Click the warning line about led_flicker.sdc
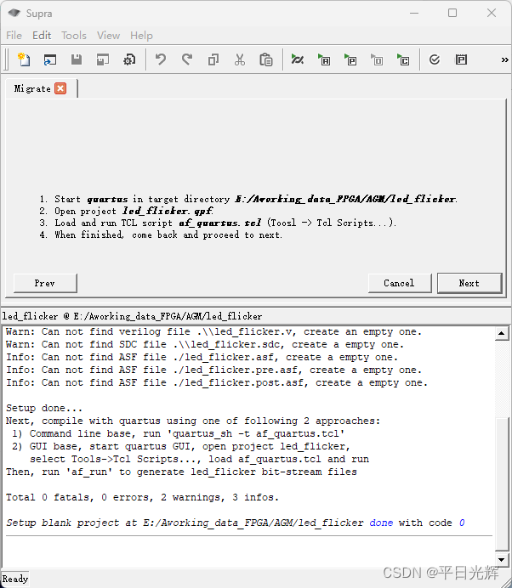 (x=205, y=344)
